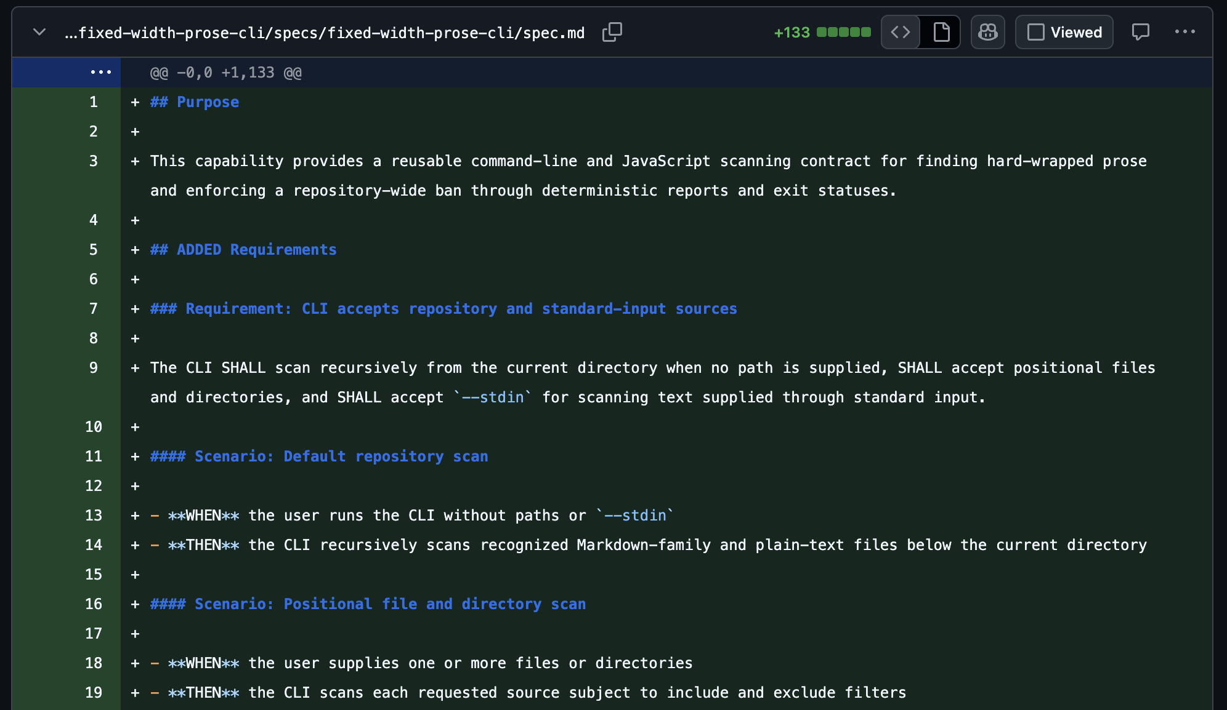Click 'Scenario: Positional file and directory scan'

click(x=368, y=604)
